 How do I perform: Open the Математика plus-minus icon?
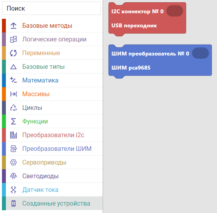(13, 80)
